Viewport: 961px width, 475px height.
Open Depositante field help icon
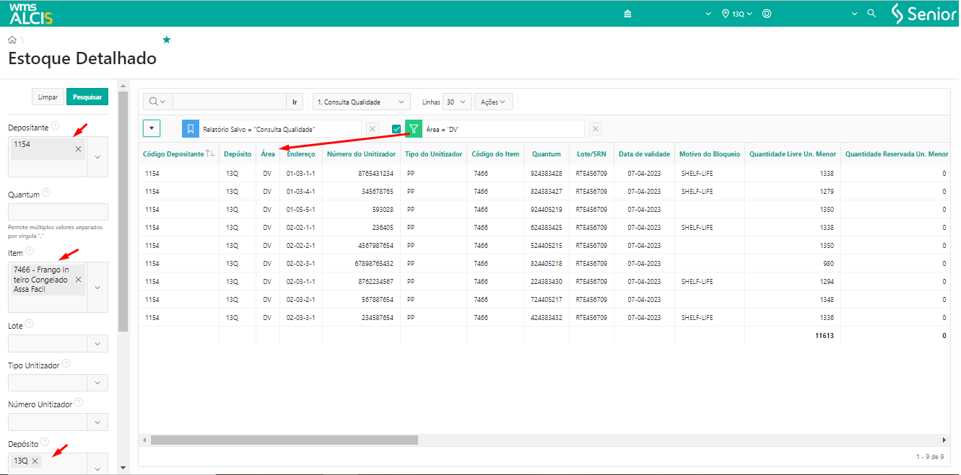click(55, 126)
